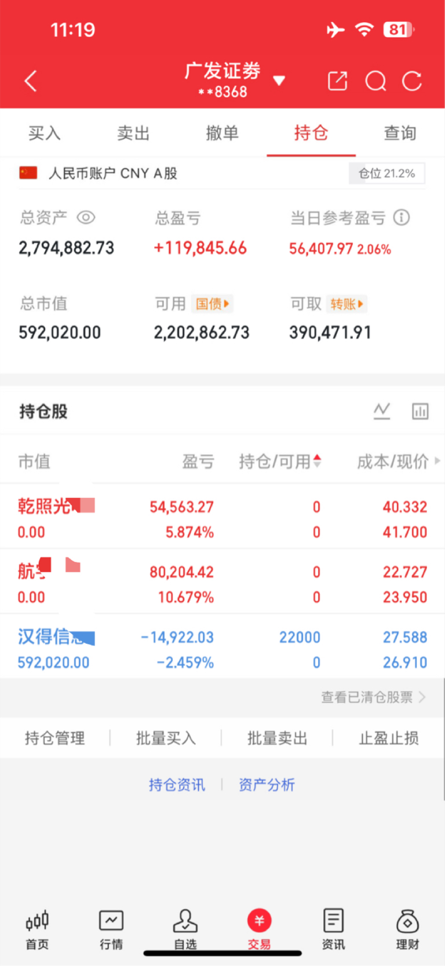Tap the 汉得信 holding quantity 22000

coord(300,637)
